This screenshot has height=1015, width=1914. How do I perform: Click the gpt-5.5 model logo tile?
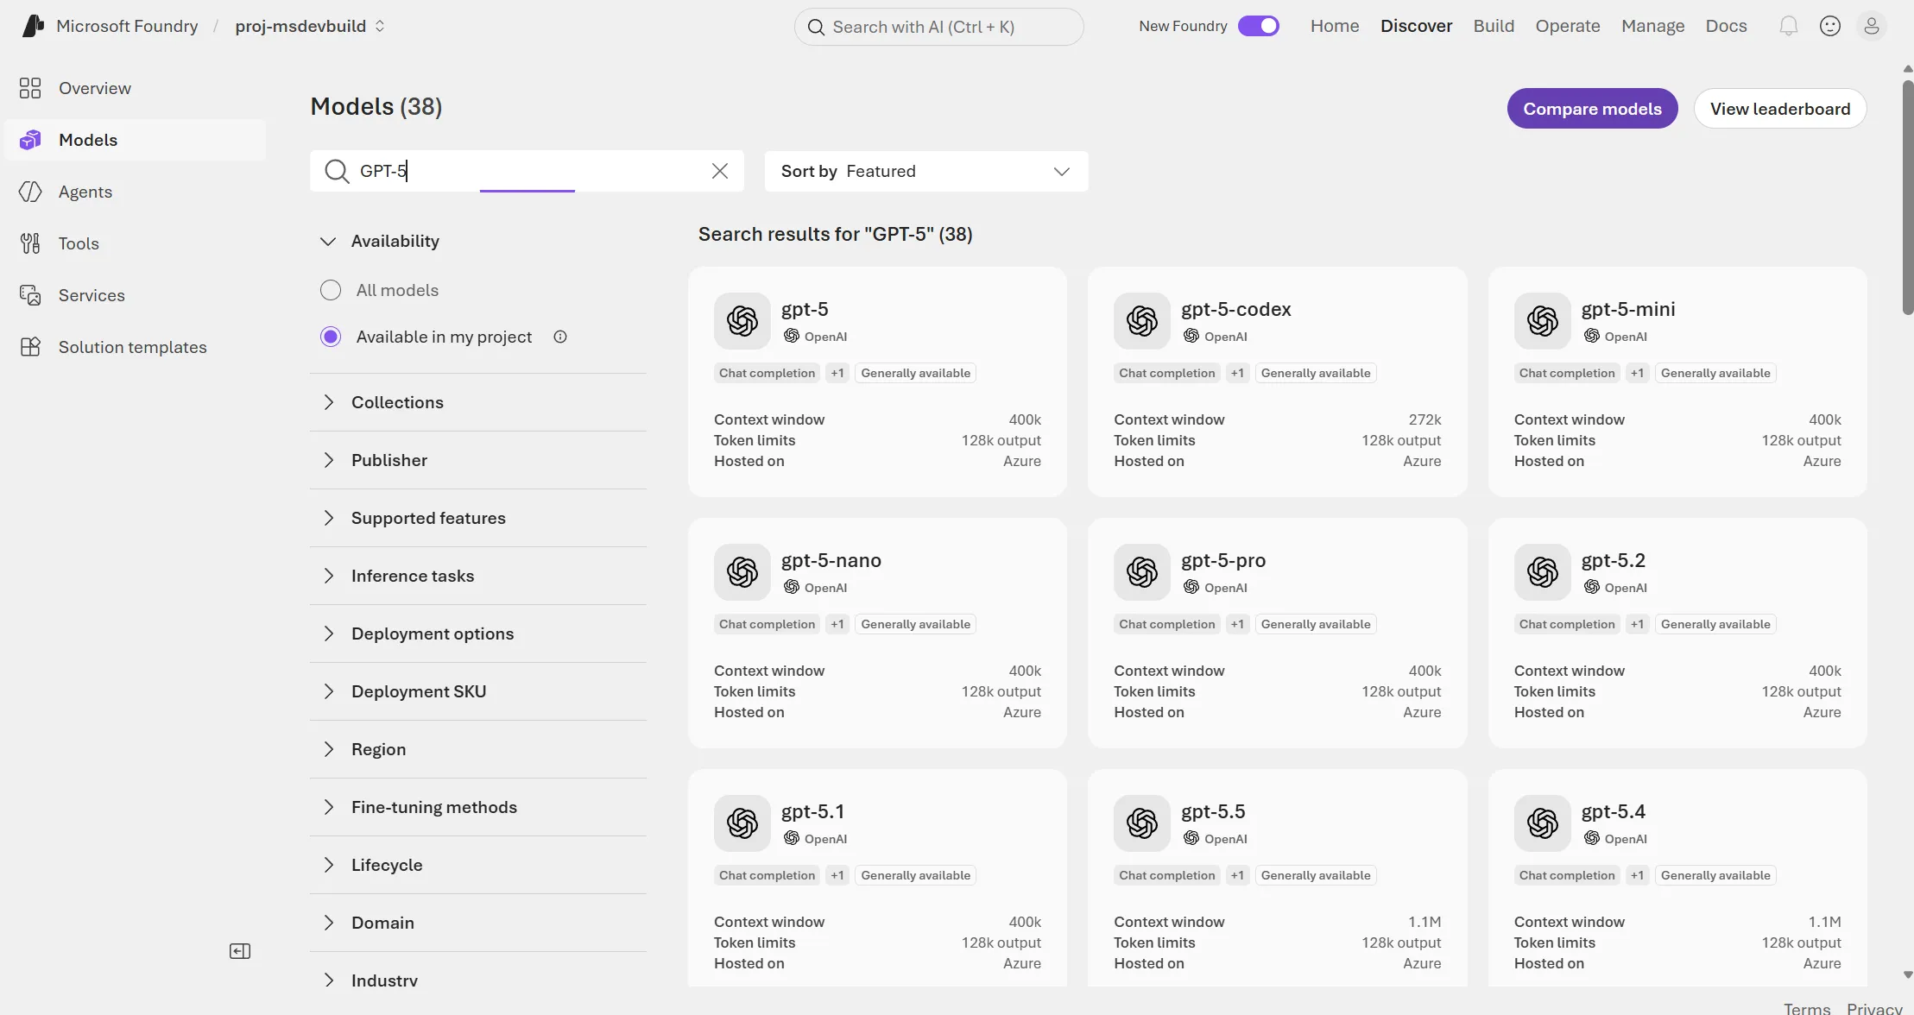[1142, 823]
